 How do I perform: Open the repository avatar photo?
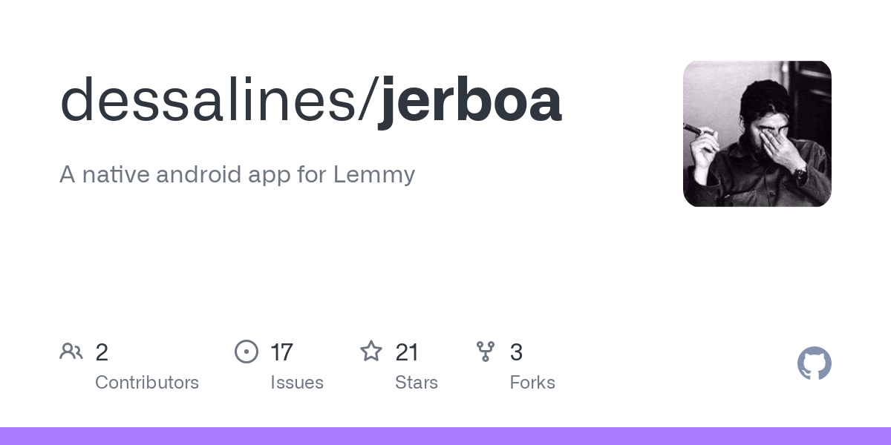[757, 133]
